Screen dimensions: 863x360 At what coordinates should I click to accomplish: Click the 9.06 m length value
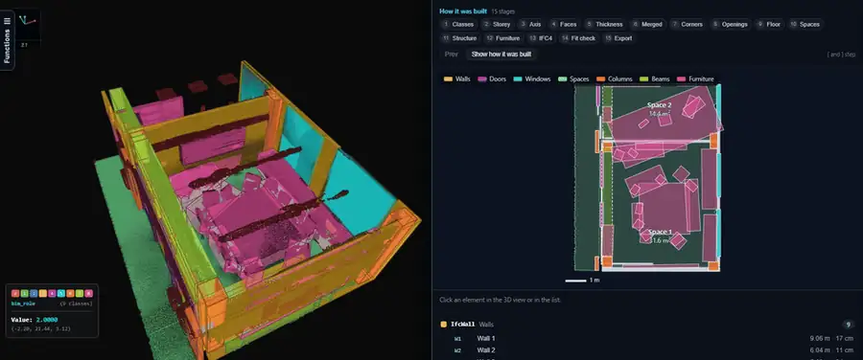tap(820, 339)
